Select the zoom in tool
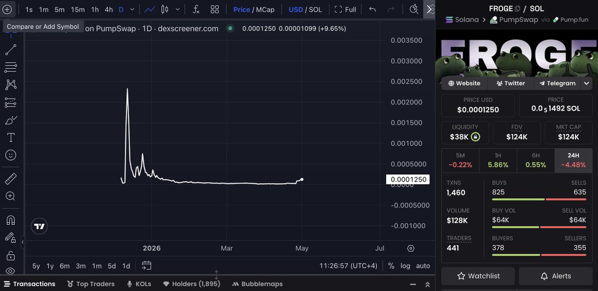This screenshot has width=598, height=291. pyautogui.click(x=10, y=196)
